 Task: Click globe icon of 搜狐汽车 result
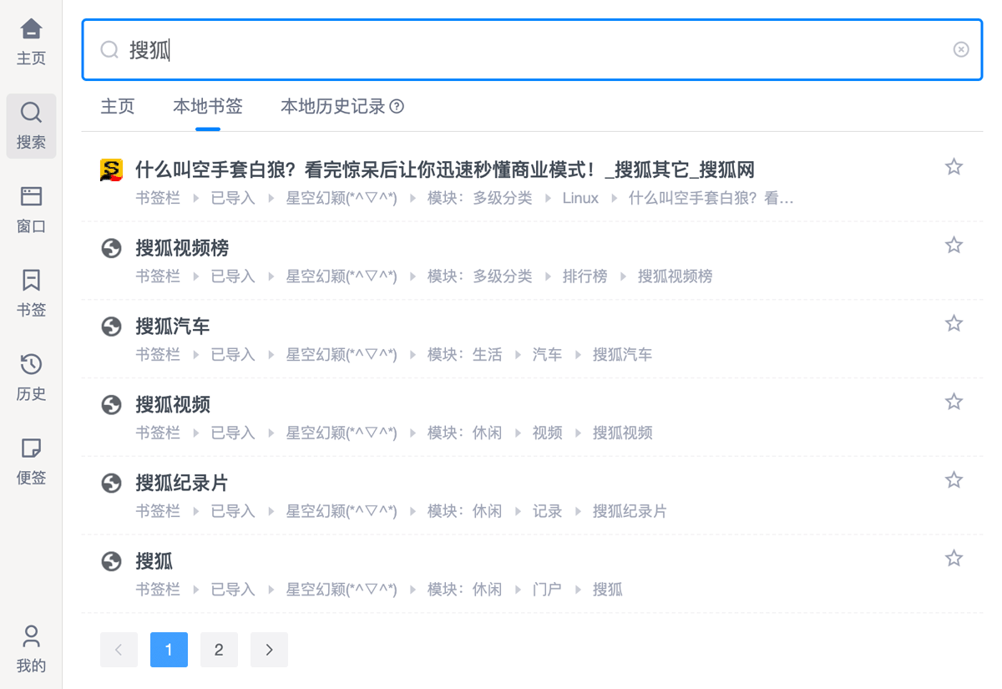(x=111, y=327)
